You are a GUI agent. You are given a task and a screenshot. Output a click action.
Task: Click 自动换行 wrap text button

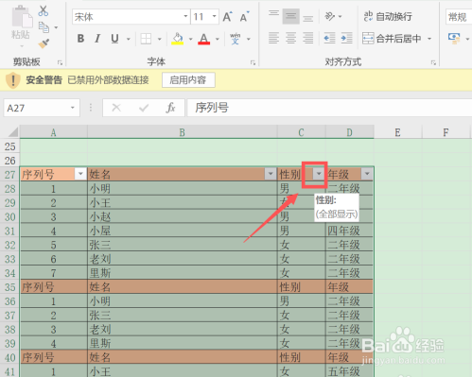click(x=388, y=16)
